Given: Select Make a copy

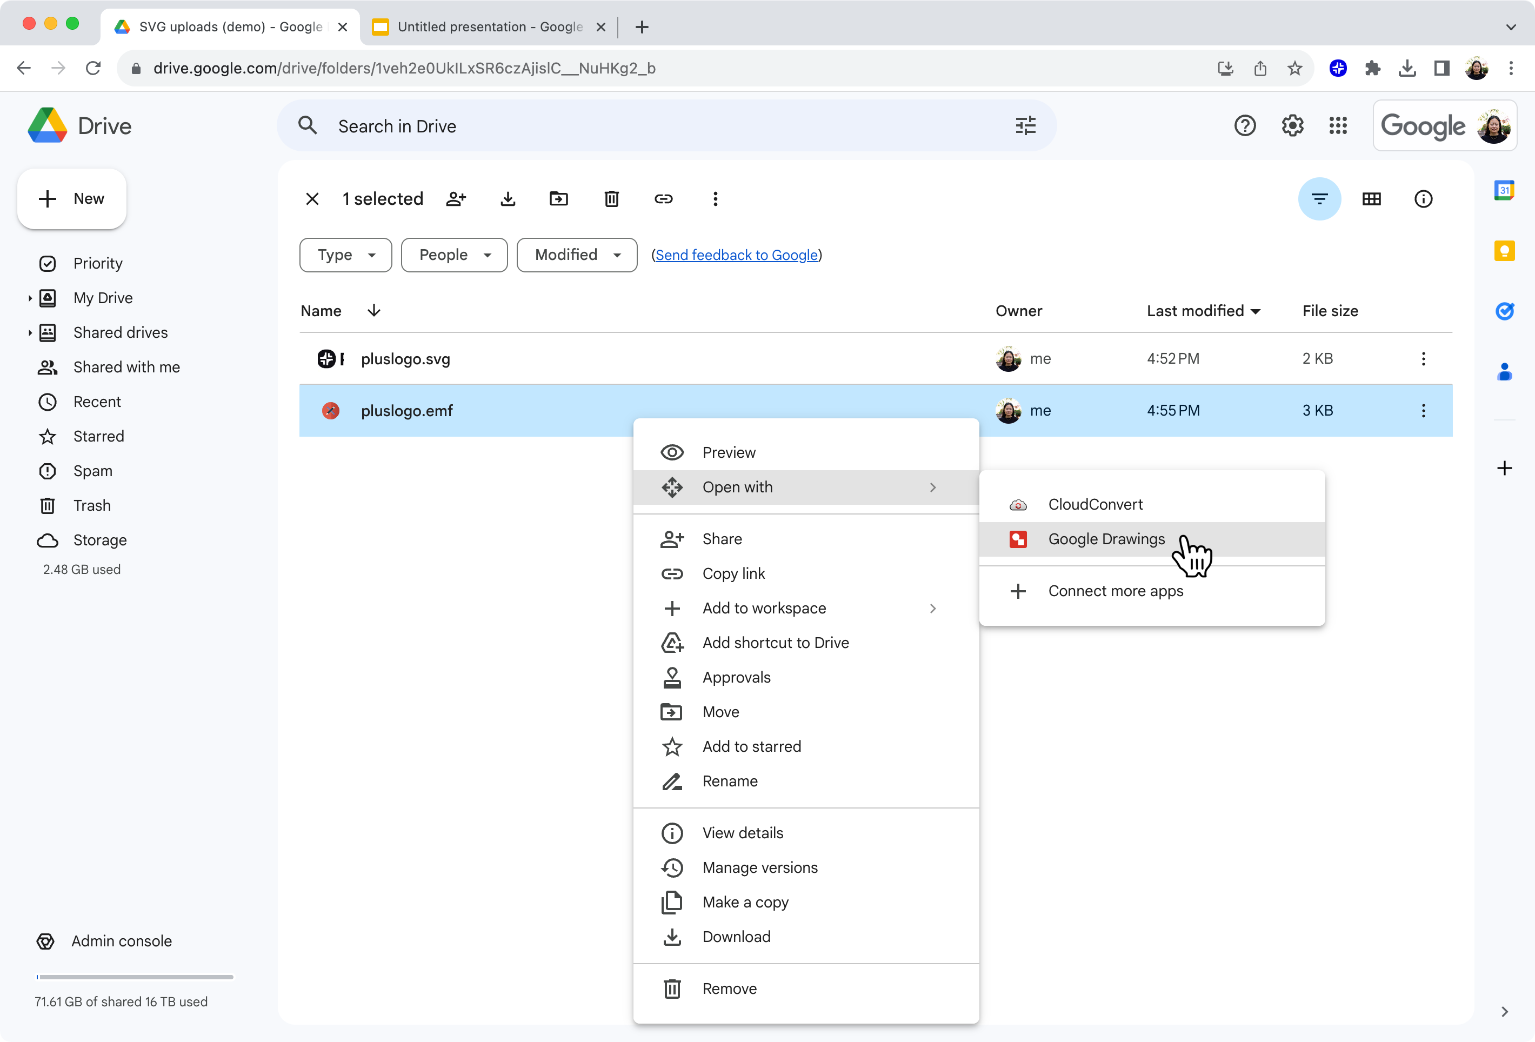Looking at the screenshot, I should 805,902.
